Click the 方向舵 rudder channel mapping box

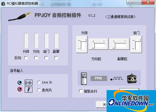98,44
